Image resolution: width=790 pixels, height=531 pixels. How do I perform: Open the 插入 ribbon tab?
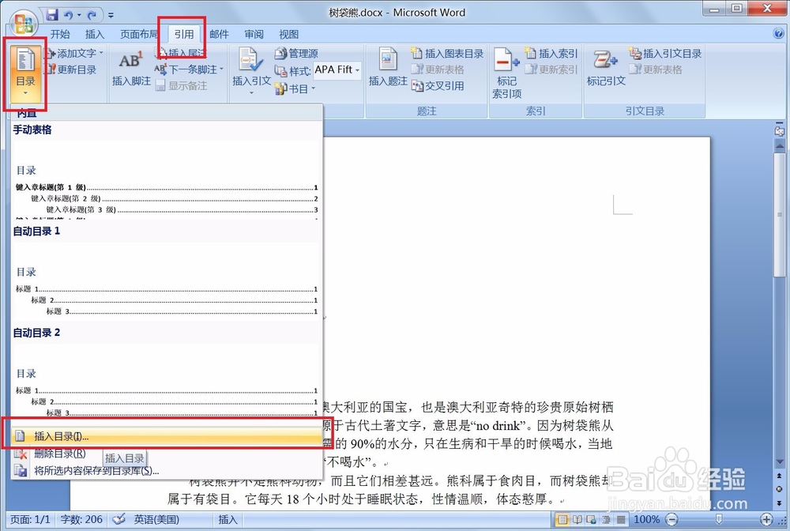pos(95,34)
